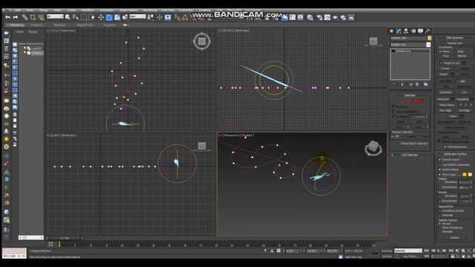Toggle the Show Cage checkbox
This screenshot has width=475, height=267.
point(440,175)
